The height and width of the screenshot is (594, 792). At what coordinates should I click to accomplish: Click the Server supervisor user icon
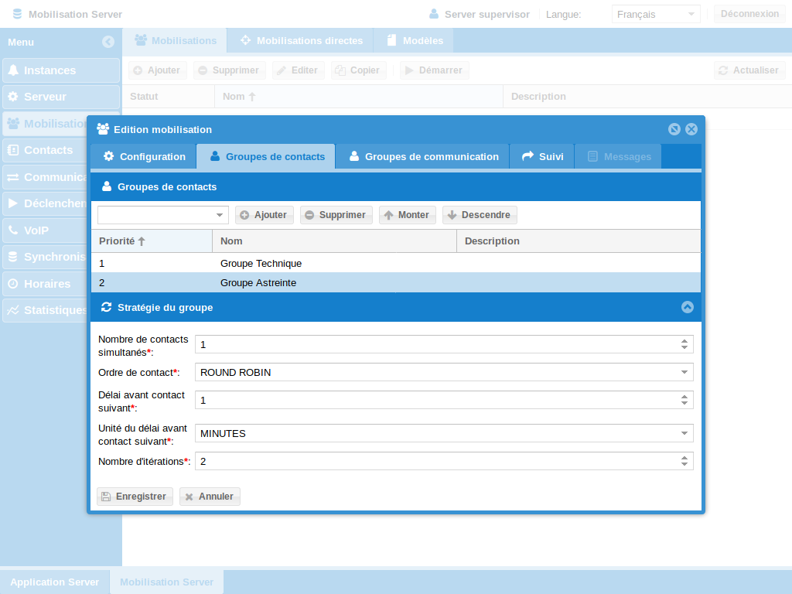(433, 14)
